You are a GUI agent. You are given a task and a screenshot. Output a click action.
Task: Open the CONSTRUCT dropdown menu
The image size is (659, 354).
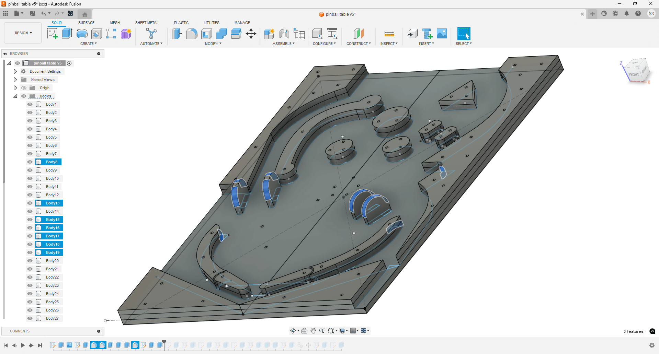(359, 44)
